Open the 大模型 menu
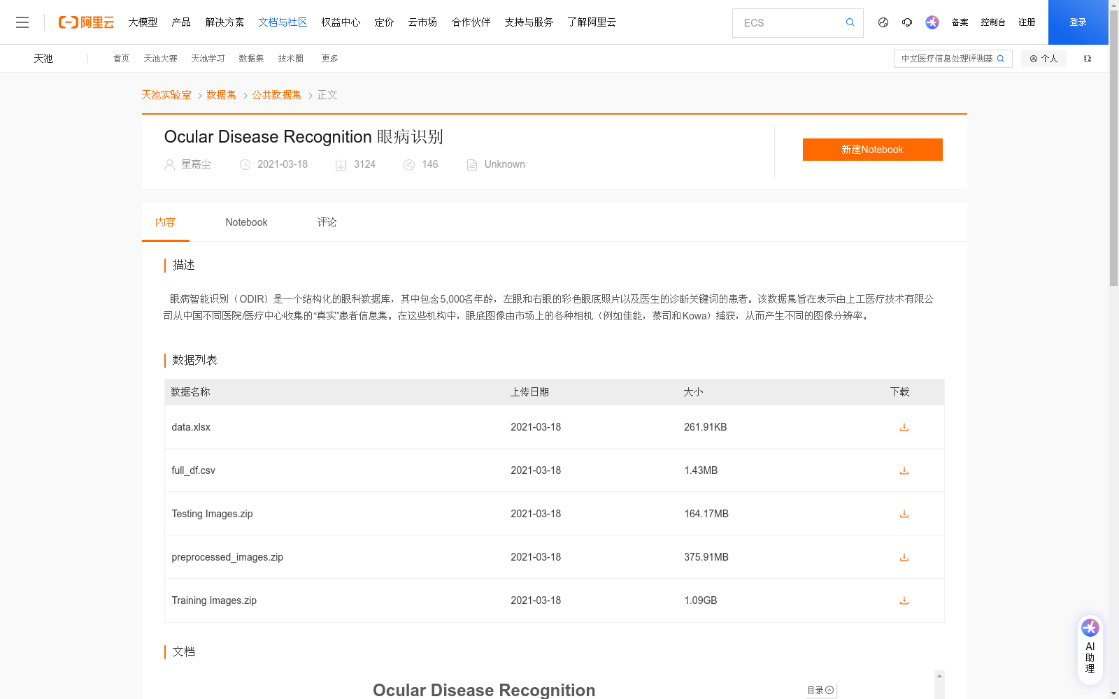 143,22
